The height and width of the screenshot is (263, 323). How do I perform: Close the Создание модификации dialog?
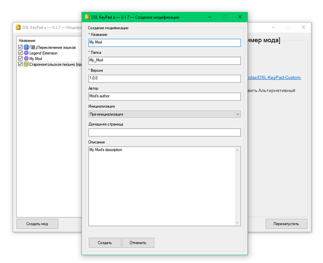point(239,17)
